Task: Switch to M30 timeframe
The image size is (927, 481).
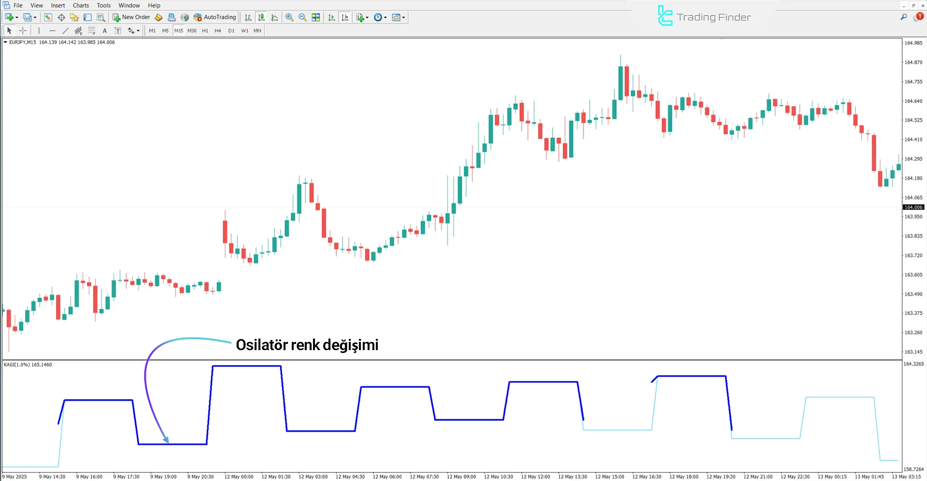Action: (x=192, y=30)
